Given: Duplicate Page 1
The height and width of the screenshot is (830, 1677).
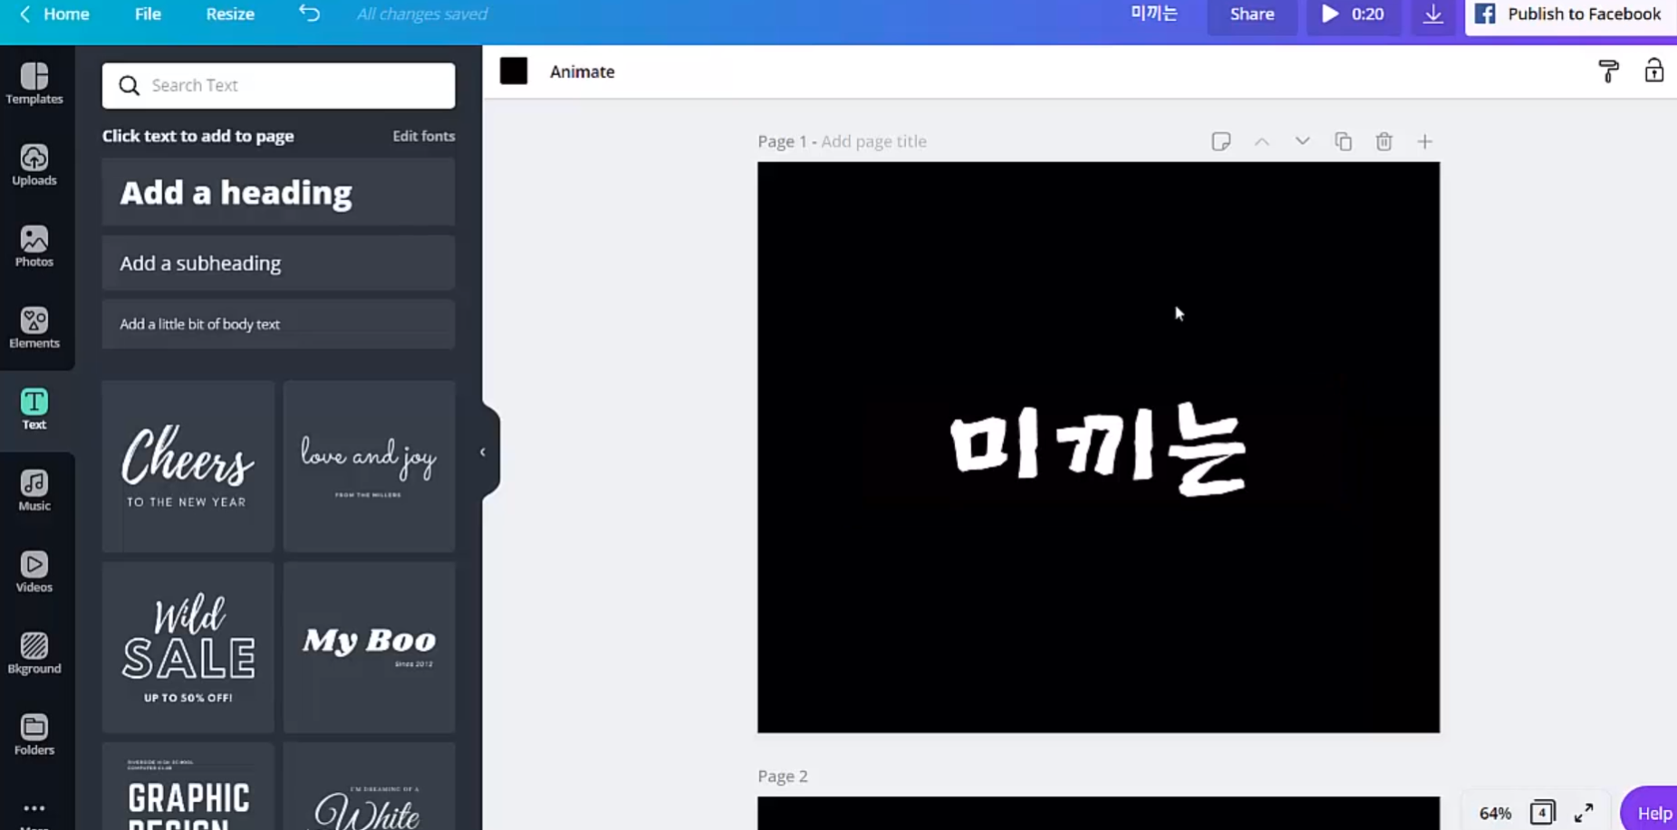Looking at the screenshot, I should pos(1343,142).
